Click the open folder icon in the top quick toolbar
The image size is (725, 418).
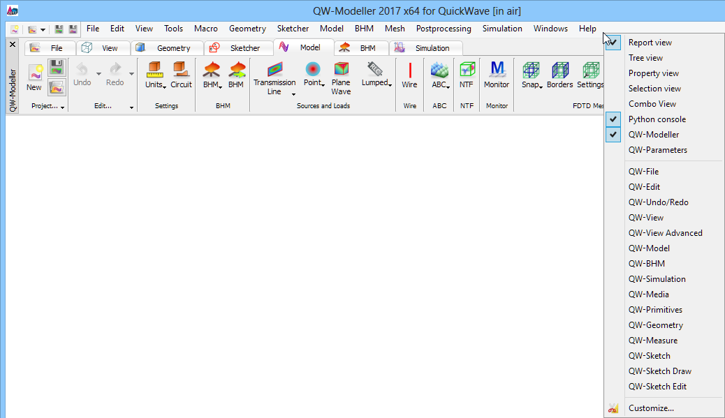[x=32, y=29]
